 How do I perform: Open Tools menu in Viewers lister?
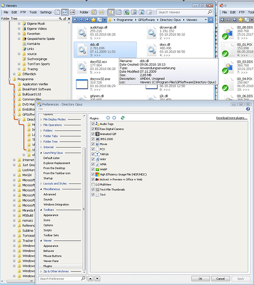point(33,12)
